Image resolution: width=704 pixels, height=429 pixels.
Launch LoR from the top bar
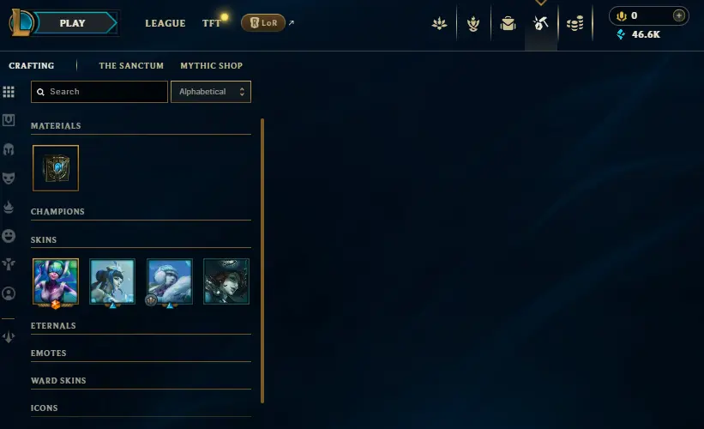(x=263, y=22)
